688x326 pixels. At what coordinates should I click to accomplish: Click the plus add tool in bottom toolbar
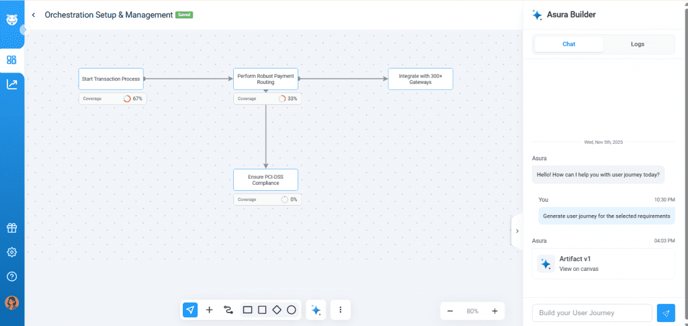click(209, 310)
